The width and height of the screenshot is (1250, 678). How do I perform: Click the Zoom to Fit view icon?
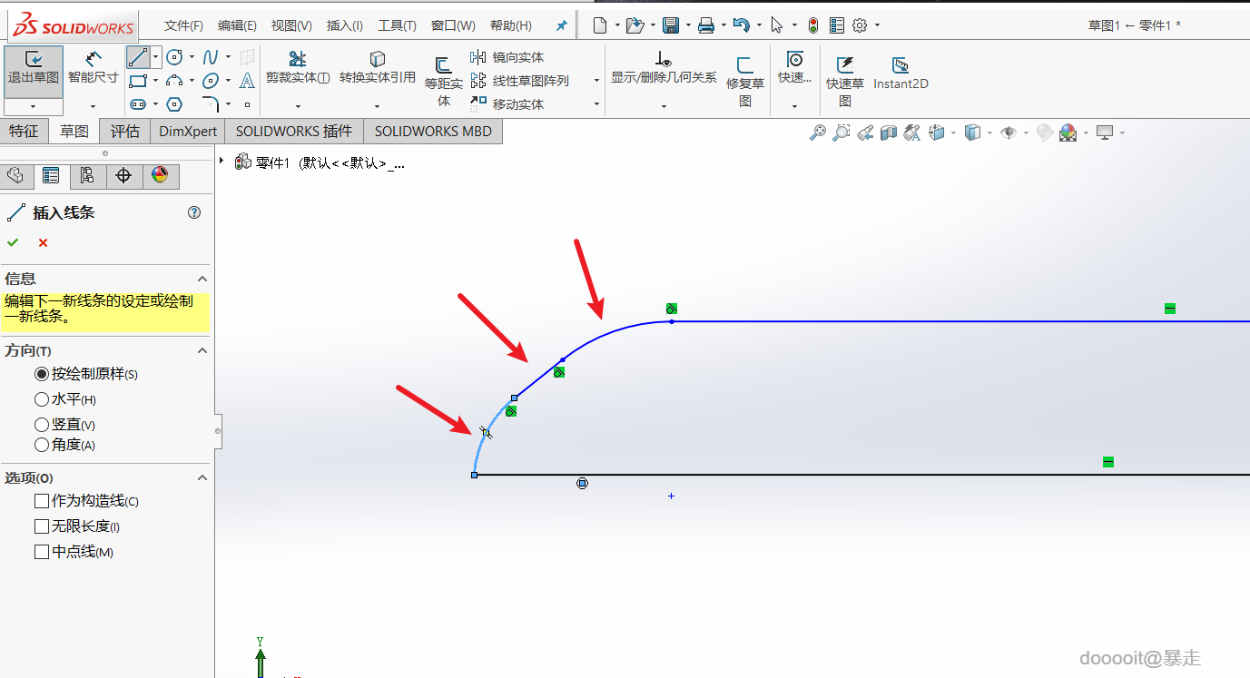[x=818, y=133]
